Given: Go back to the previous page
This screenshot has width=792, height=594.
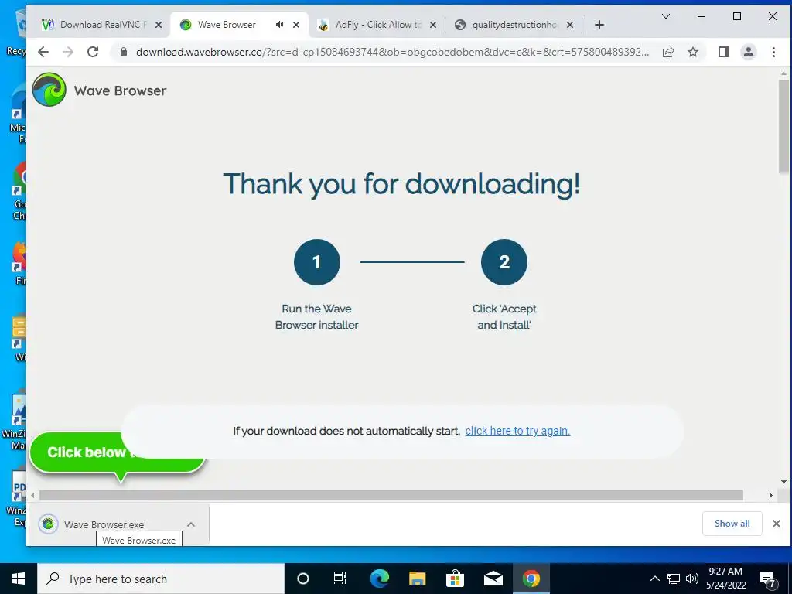Looking at the screenshot, I should click(x=43, y=52).
